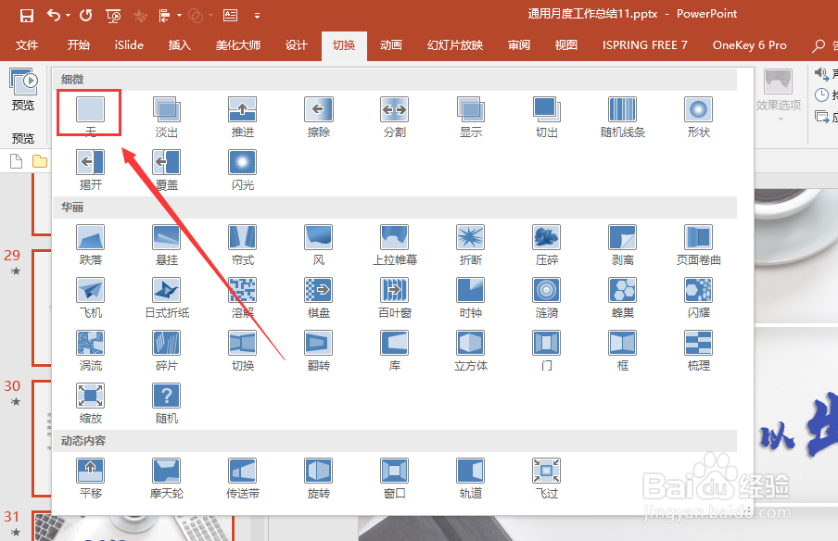Viewport: 838px width, 541px height.
Task: Apply the 涡流 (Vortex) transition
Action: click(x=90, y=347)
